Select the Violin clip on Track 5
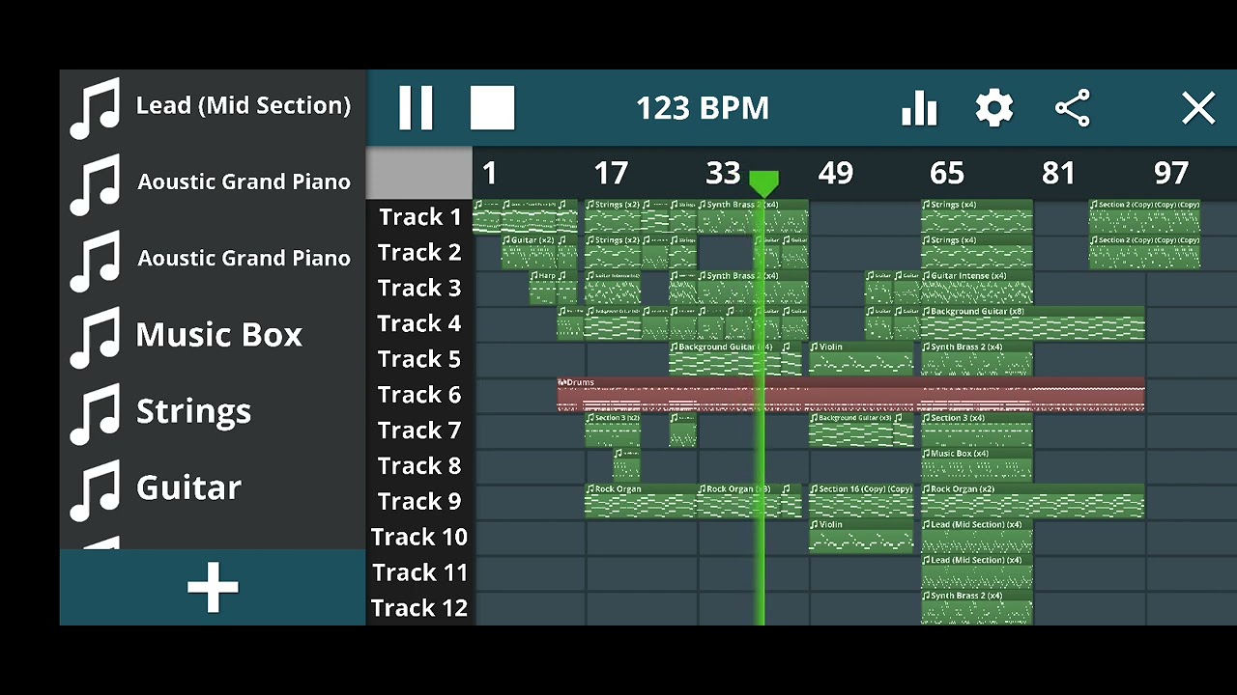1237x695 pixels. pos(860,359)
